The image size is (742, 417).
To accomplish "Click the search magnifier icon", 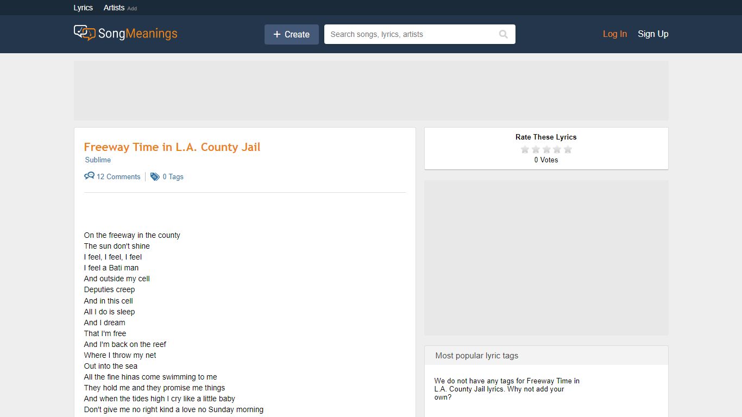I will 504,34.
